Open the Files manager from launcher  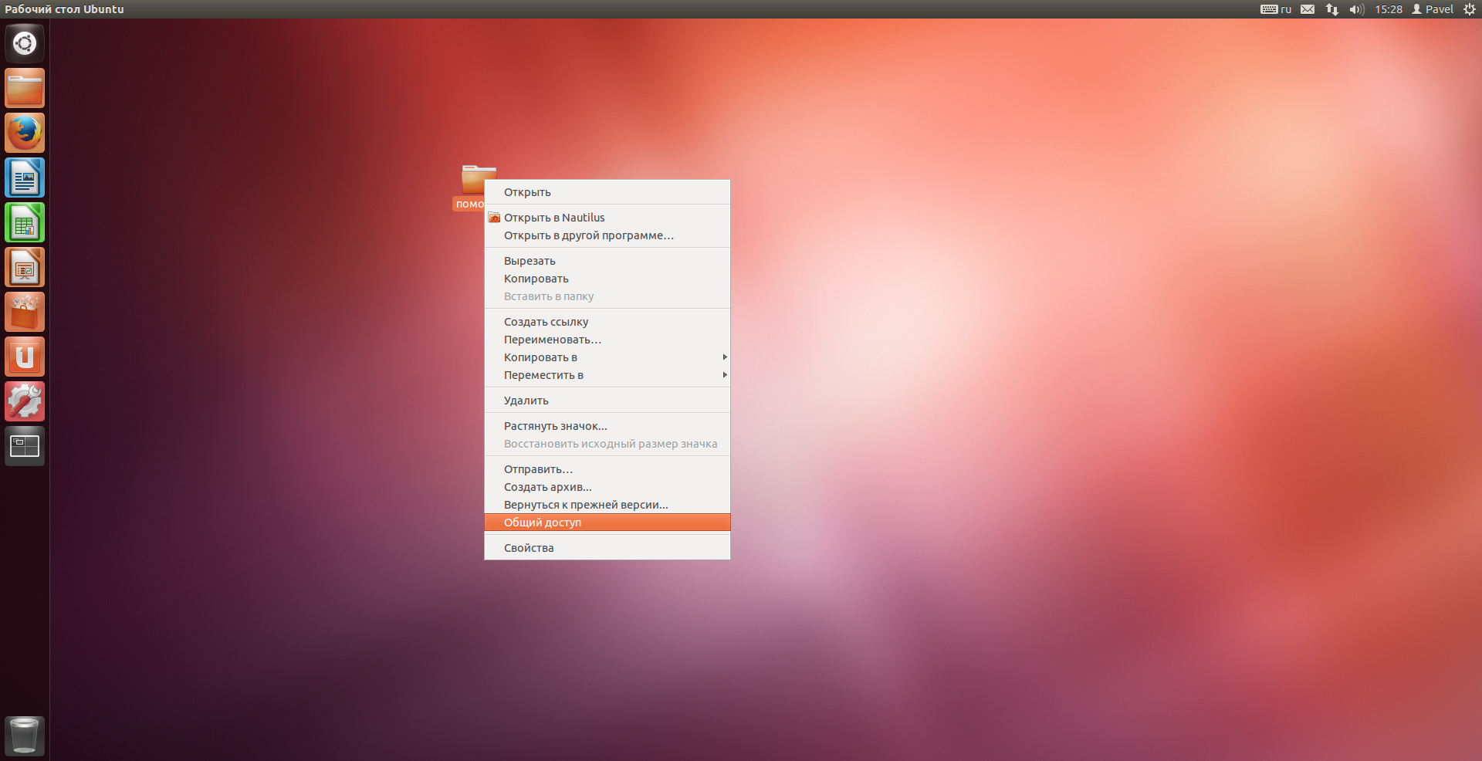point(25,88)
